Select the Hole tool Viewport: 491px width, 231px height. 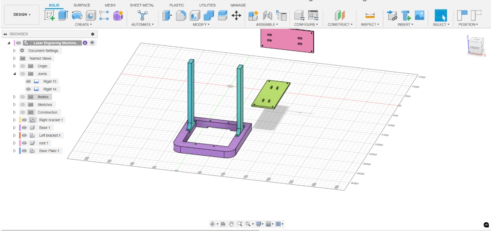[91, 16]
